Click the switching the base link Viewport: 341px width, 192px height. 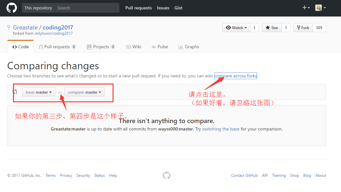221,129
